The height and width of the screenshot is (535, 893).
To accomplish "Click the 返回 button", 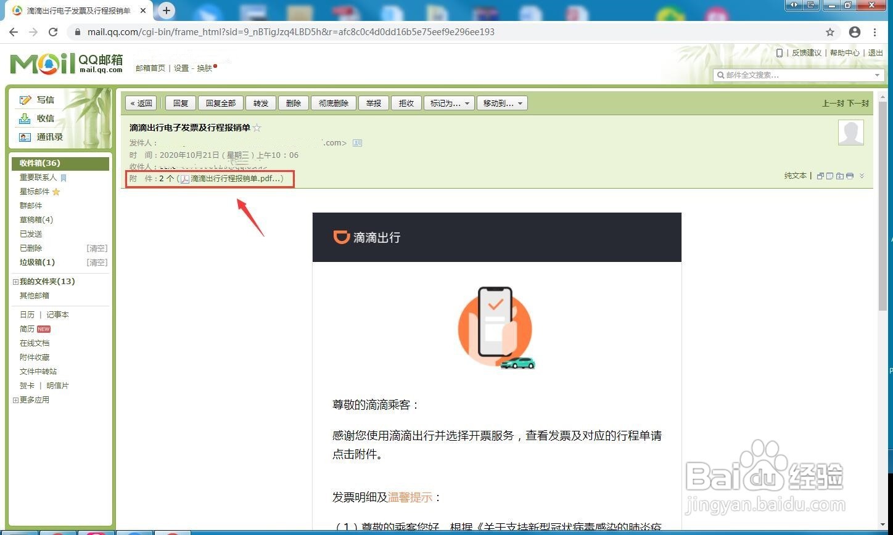I will click(141, 104).
